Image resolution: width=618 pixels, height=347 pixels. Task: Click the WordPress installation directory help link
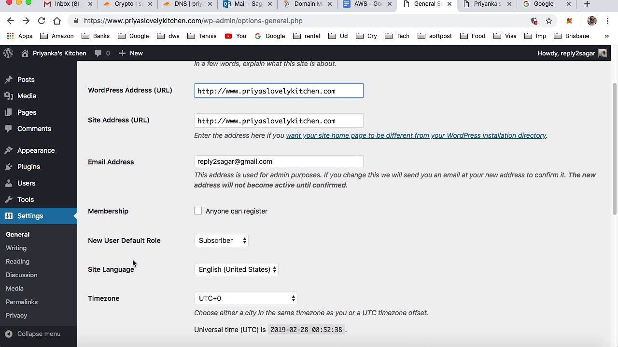(x=416, y=135)
